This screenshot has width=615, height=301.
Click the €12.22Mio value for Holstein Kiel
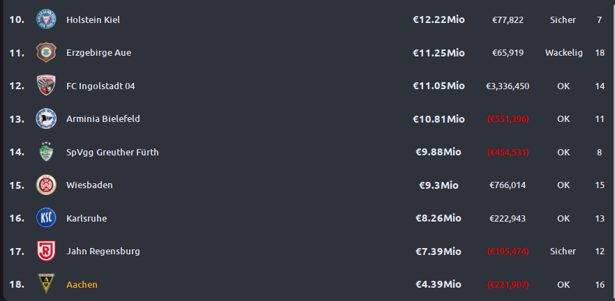coord(438,20)
